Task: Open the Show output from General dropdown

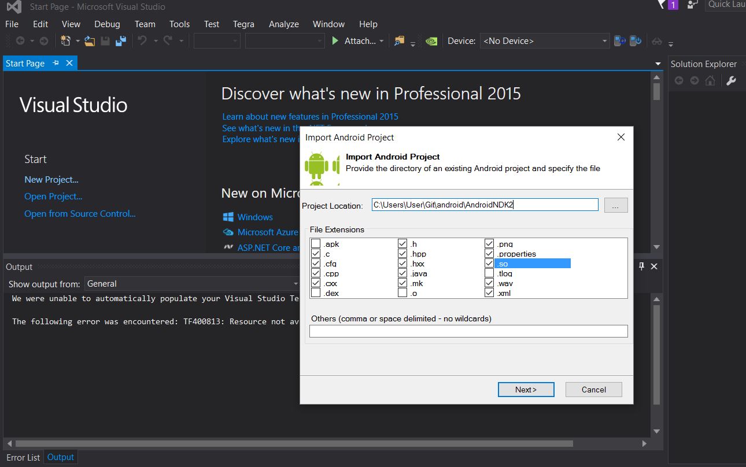Action: 193,284
